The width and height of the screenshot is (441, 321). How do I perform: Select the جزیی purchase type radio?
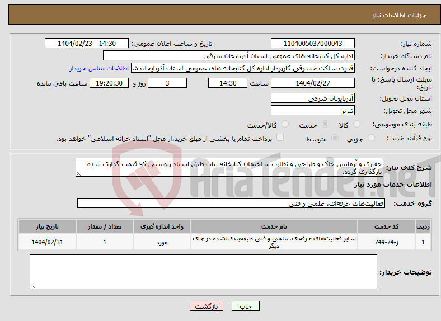tap(371, 138)
